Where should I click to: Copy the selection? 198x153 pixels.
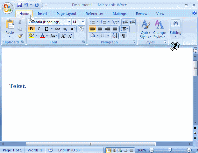point(20,29)
